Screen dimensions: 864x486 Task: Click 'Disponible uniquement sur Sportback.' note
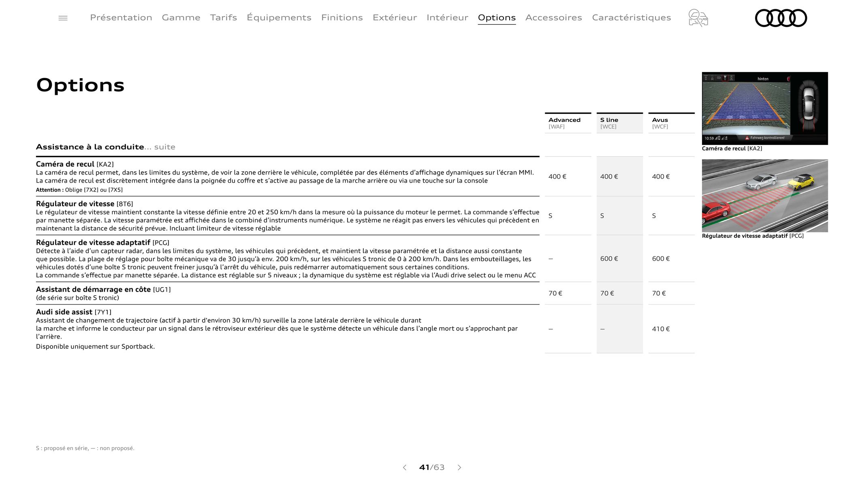[x=95, y=347]
